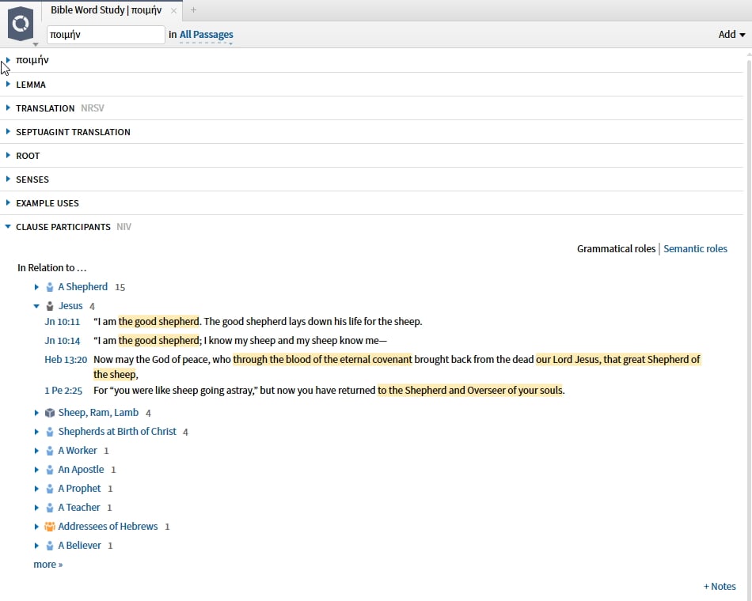
Task: Open the Heb 13:20 reference link
Action: [66, 360]
